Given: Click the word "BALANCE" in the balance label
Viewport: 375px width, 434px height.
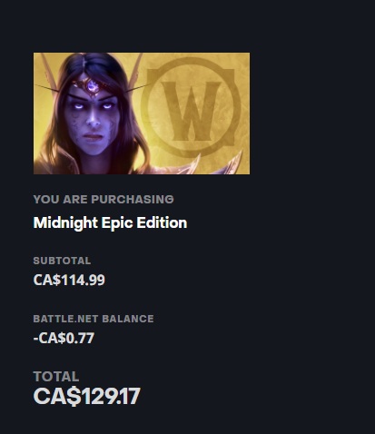Looking at the screenshot, I should pyautogui.click(x=128, y=319).
